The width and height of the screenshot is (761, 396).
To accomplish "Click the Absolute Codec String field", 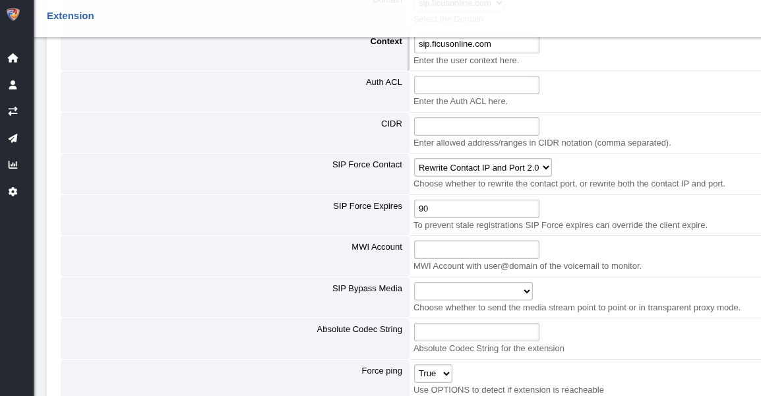I will [x=476, y=332].
